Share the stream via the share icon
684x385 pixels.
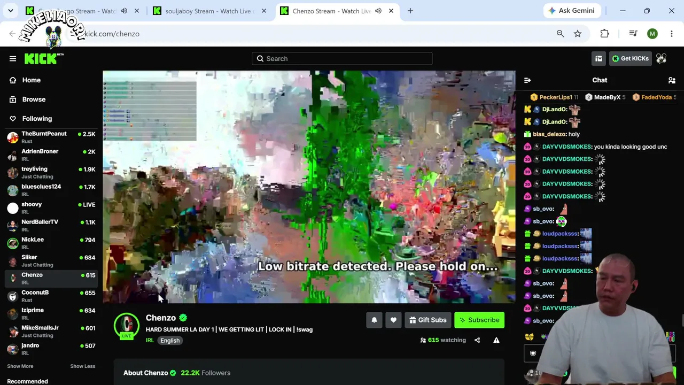[477, 340]
